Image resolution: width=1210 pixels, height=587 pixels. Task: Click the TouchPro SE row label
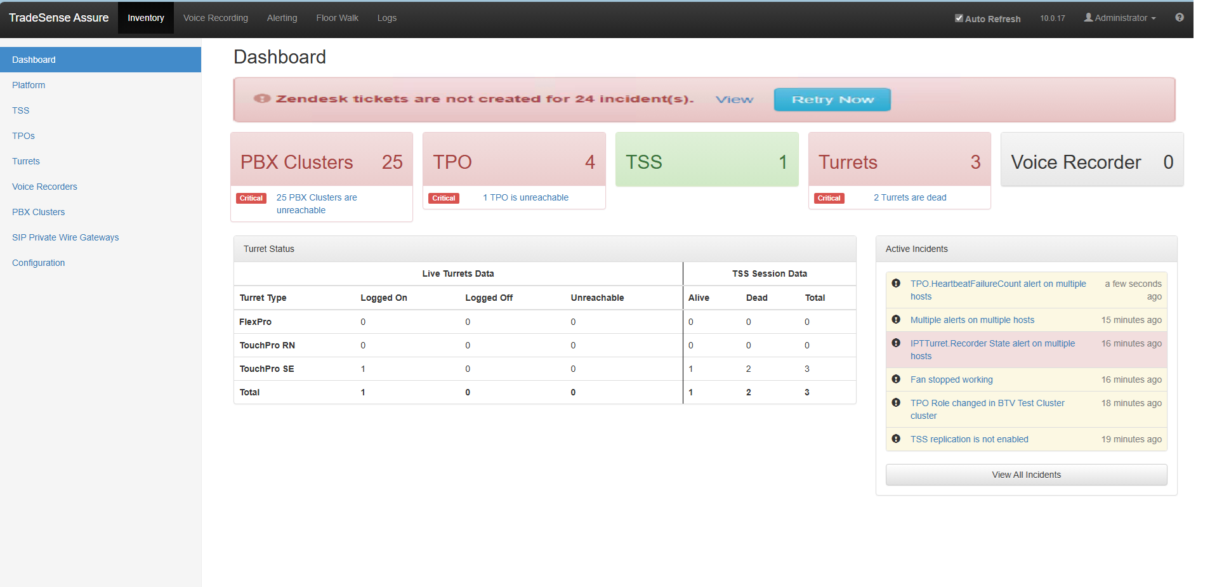266,369
